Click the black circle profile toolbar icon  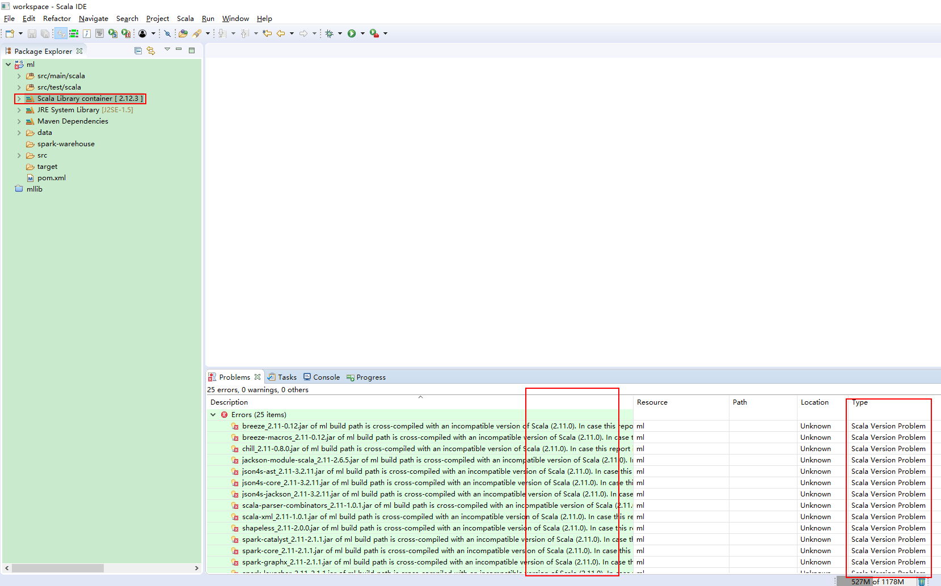tap(142, 33)
